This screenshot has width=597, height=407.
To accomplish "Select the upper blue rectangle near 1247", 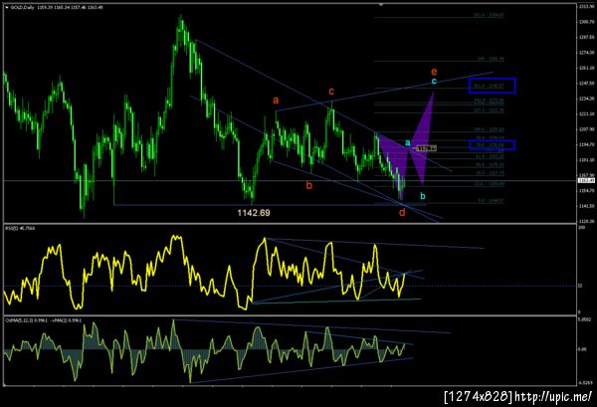I will [x=493, y=86].
